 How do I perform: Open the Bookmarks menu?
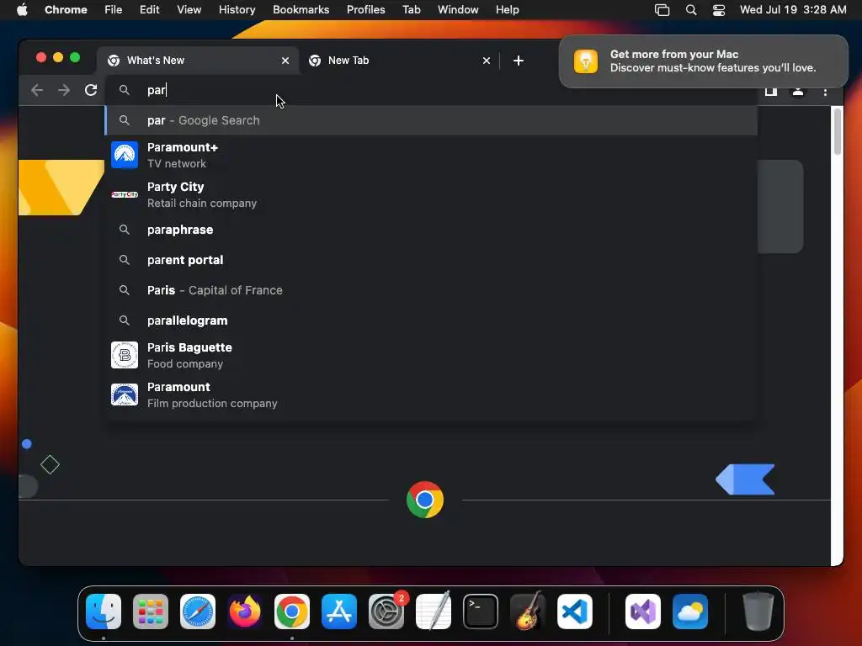coord(301,9)
